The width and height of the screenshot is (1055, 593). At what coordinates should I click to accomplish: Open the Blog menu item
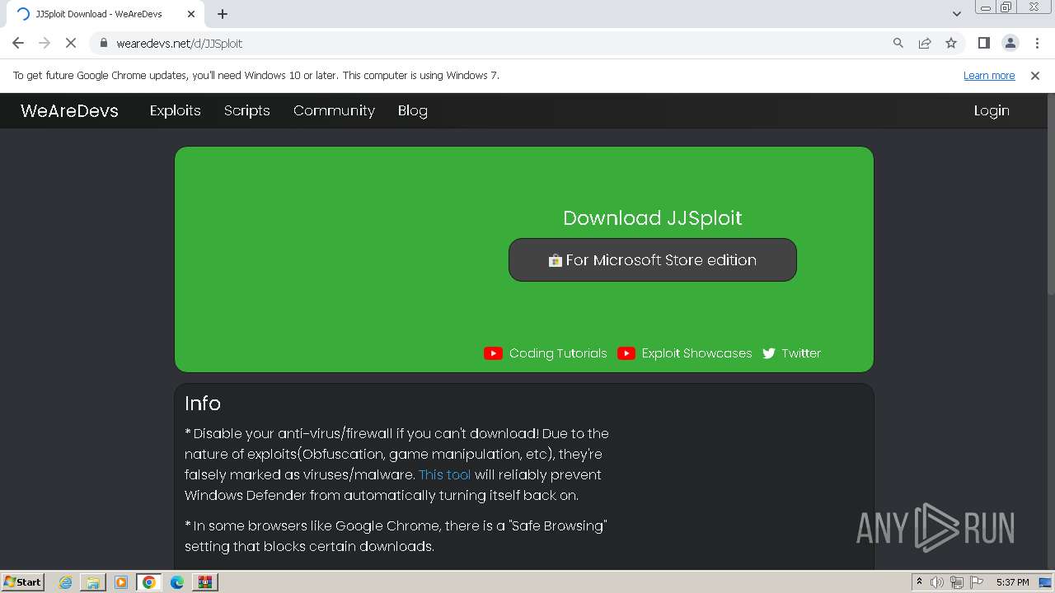pos(412,110)
